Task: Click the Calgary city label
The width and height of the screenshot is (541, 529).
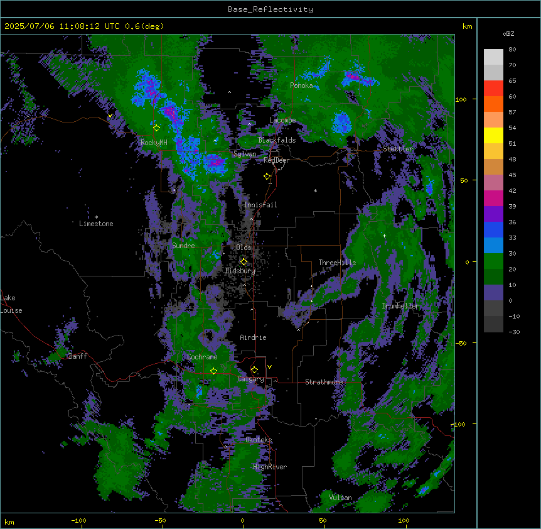Action: [251, 379]
